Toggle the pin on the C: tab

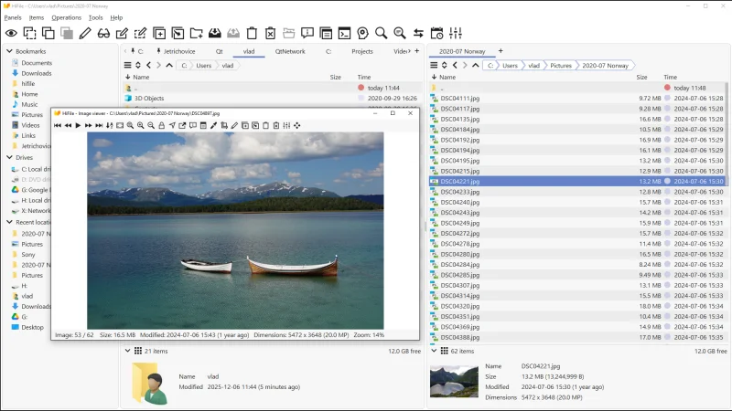133,51
